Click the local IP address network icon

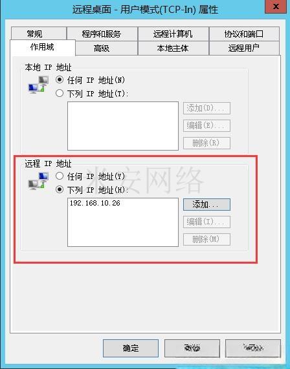[38, 85]
